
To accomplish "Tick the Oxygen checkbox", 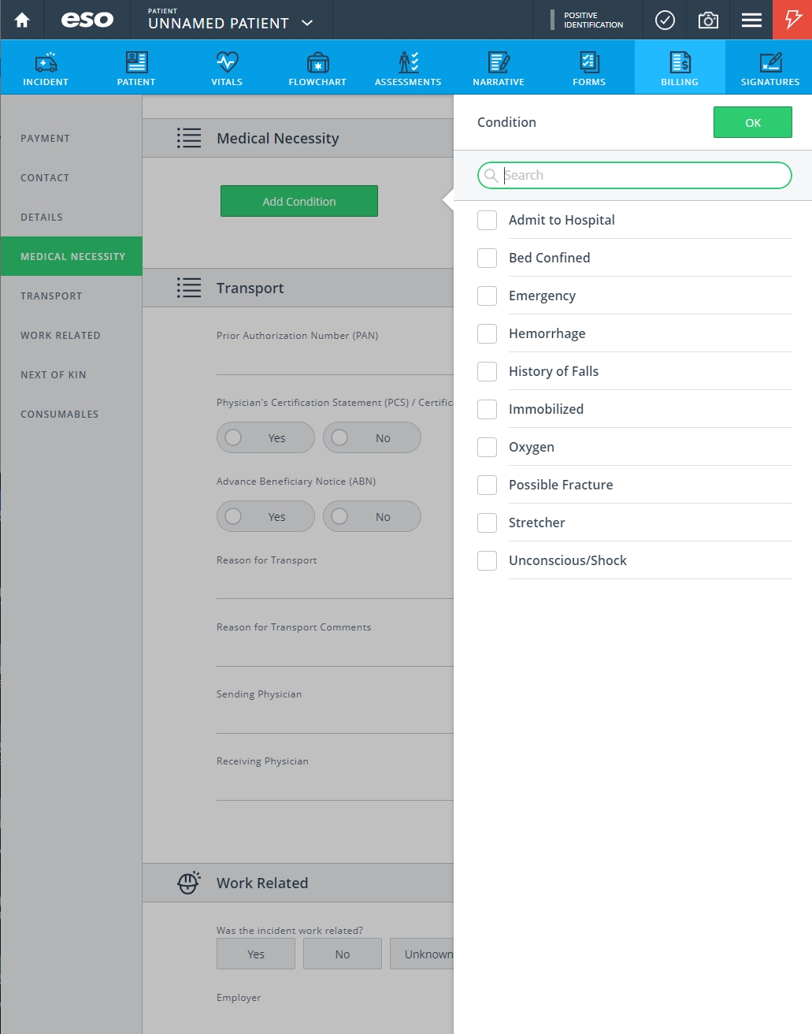I will pyautogui.click(x=487, y=447).
